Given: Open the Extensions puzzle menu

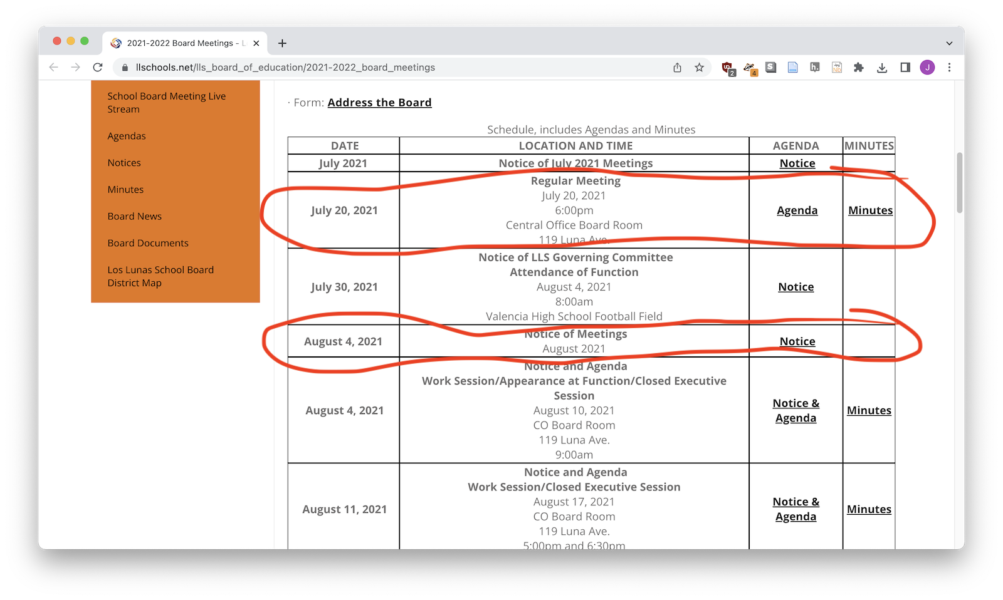Looking at the screenshot, I should point(859,68).
